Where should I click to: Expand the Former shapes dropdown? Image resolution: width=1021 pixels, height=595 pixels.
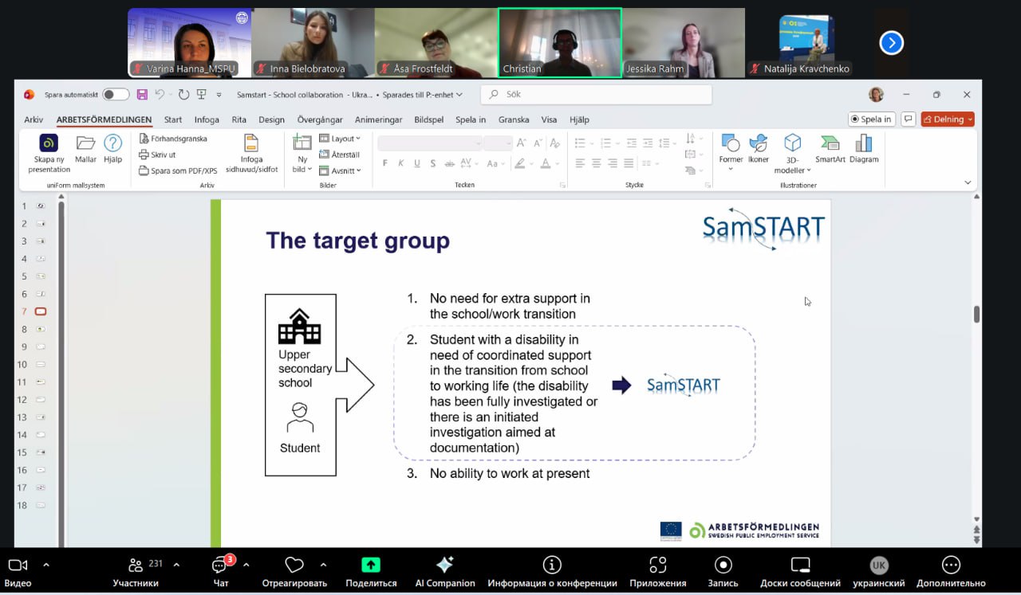point(731,149)
